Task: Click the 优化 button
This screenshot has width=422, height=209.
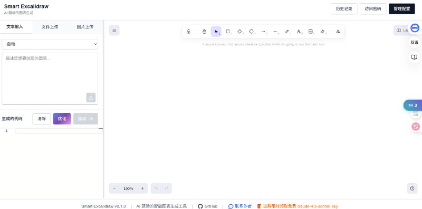Action: (x=62, y=119)
